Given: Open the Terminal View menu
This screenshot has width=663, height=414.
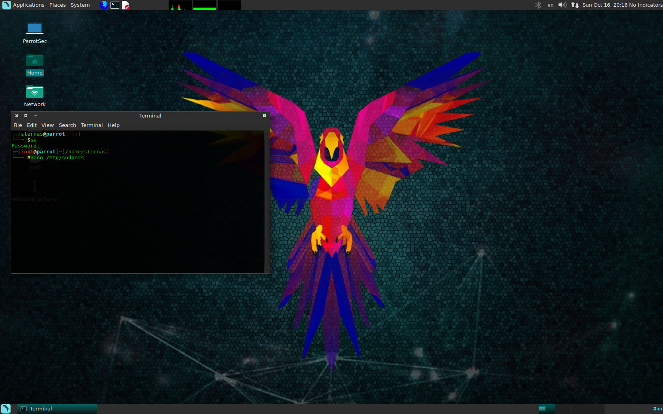Looking at the screenshot, I should (47, 125).
